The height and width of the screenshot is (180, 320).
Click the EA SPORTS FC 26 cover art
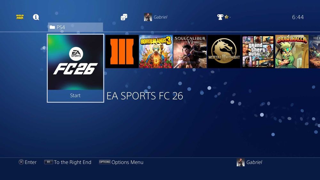(76, 62)
